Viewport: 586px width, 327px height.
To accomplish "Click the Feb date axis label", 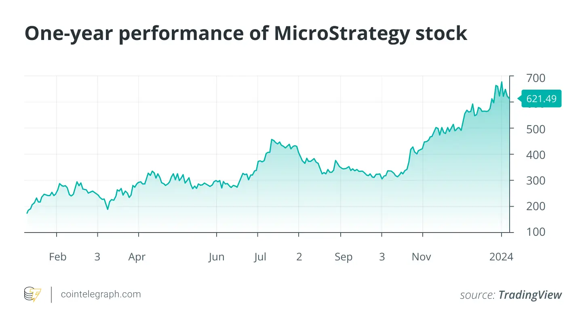I will pos(57,257).
